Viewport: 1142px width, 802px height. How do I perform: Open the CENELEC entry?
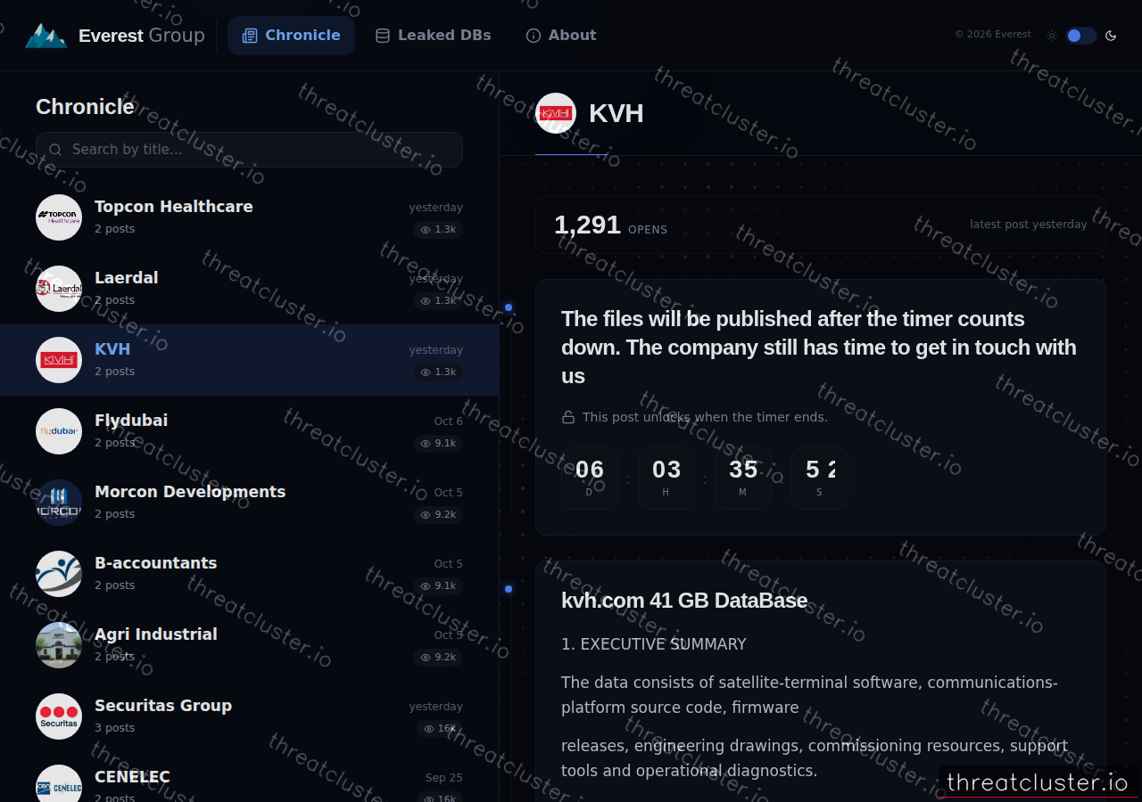(249, 777)
